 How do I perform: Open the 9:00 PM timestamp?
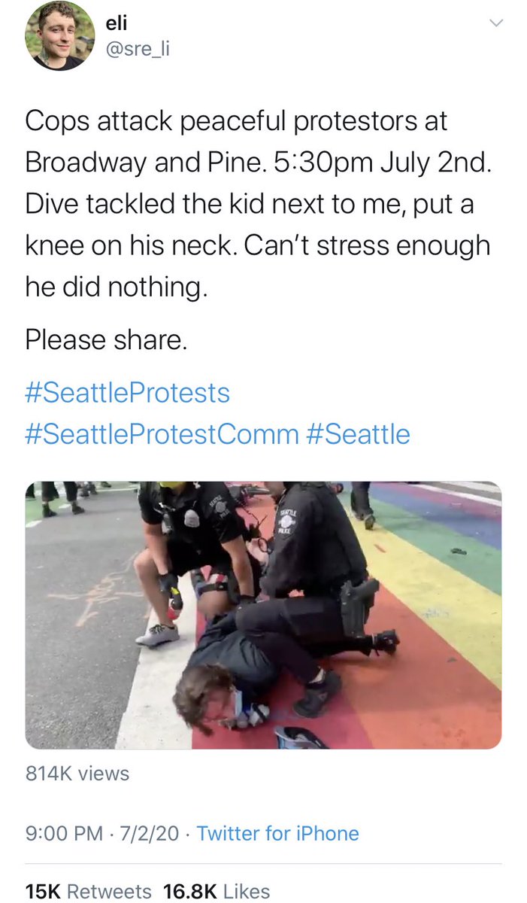(64, 833)
